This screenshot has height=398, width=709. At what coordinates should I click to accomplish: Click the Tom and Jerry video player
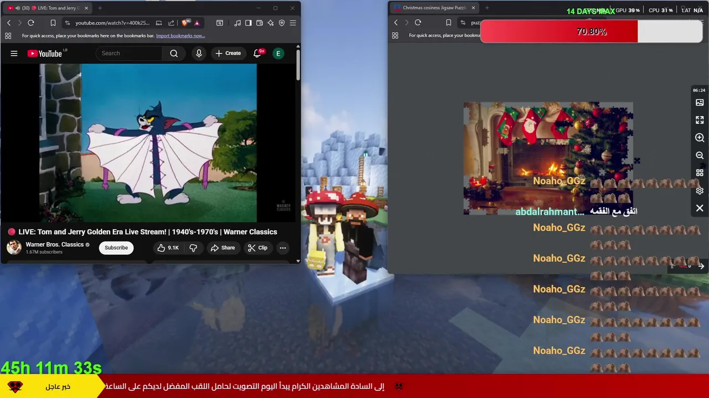[x=148, y=143]
